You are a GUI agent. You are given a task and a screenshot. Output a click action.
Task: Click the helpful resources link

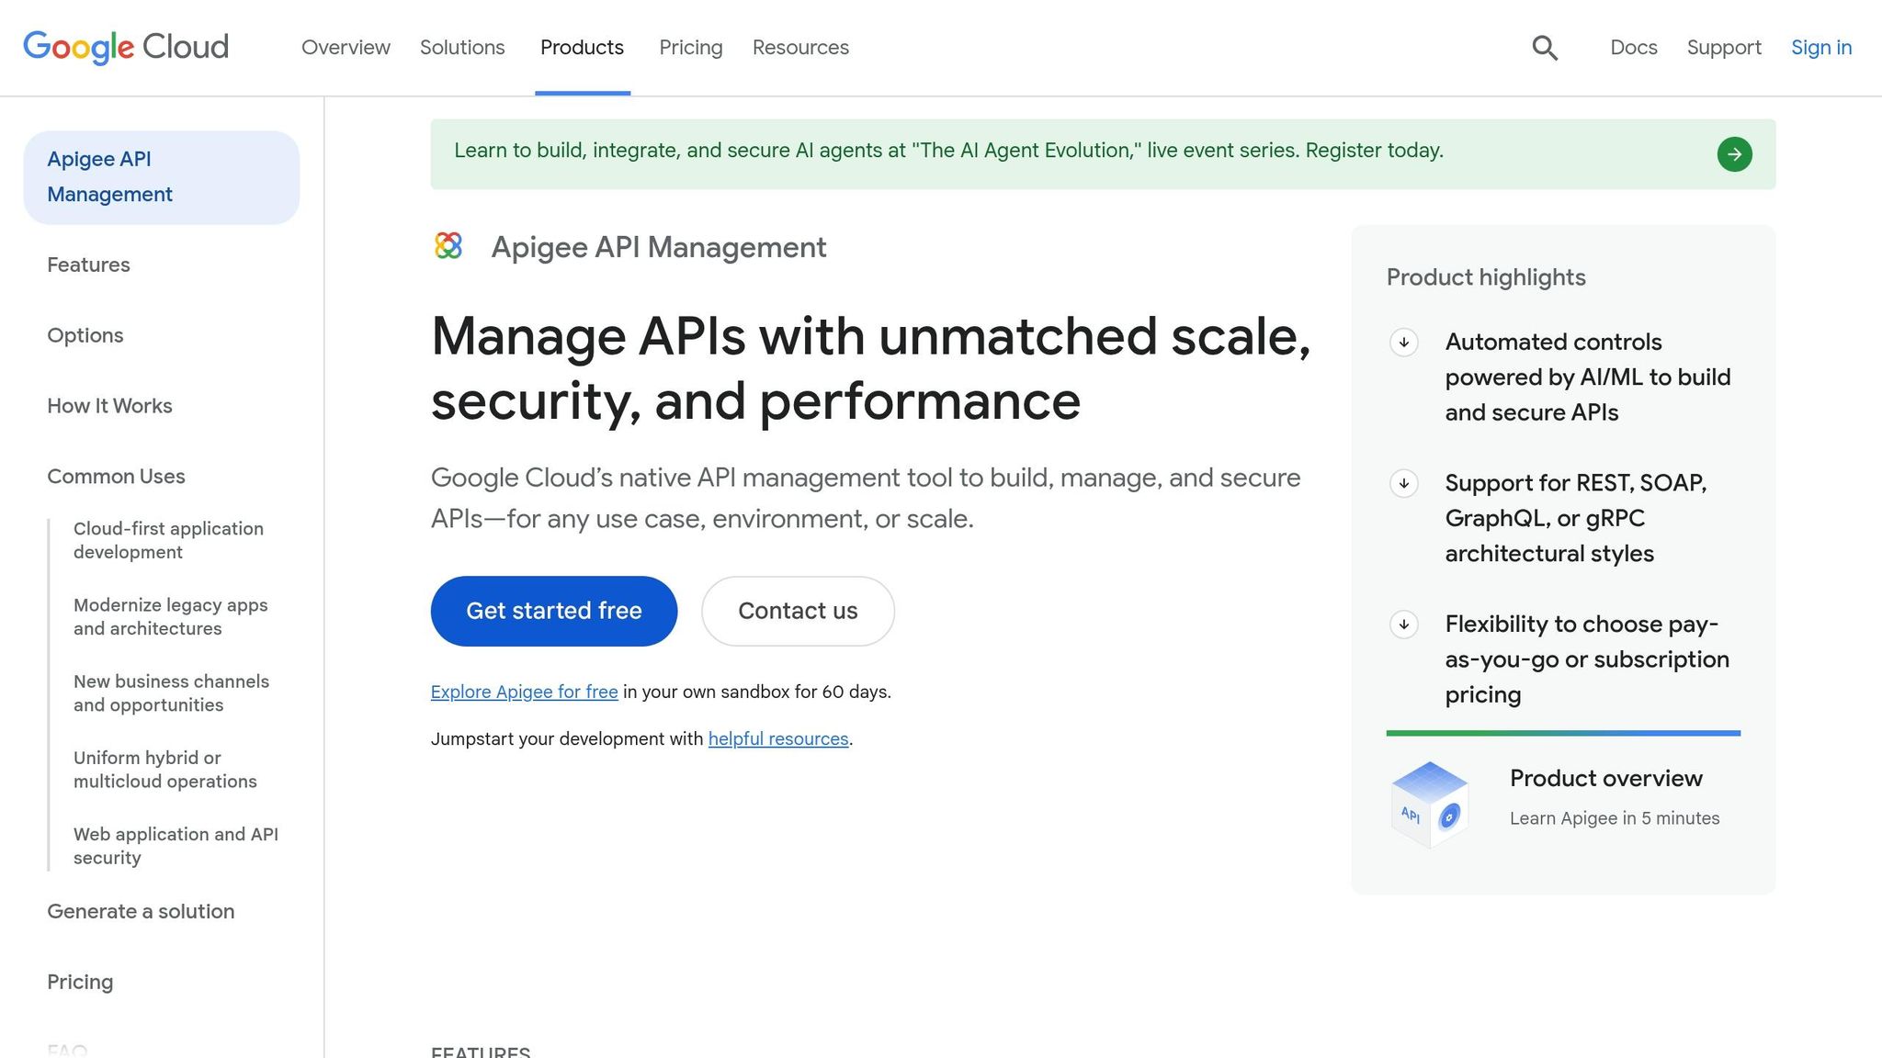coord(777,738)
